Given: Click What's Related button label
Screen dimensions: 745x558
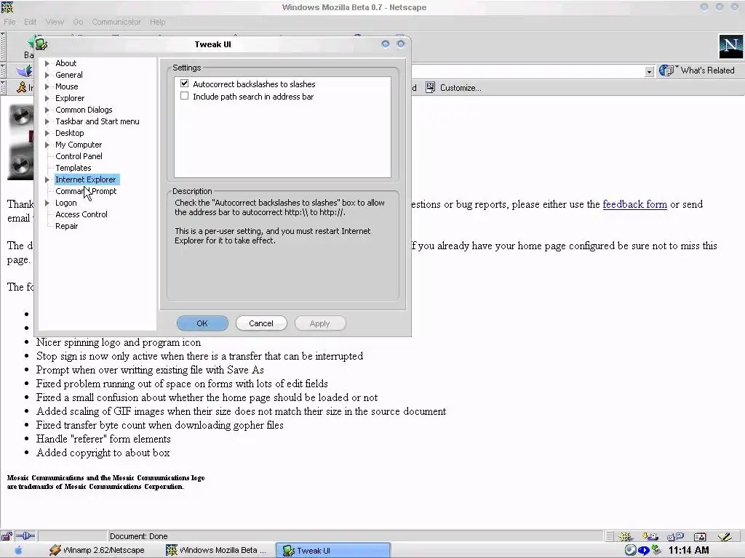Looking at the screenshot, I should click(707, 70).
